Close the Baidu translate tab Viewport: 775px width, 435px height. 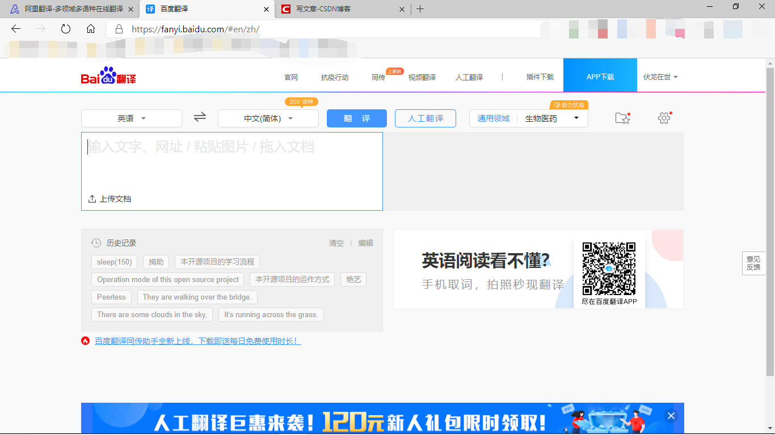tap(267, 9)
